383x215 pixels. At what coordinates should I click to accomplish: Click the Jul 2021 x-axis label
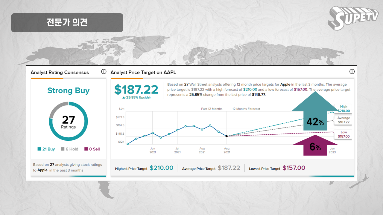tap(177, 150)
